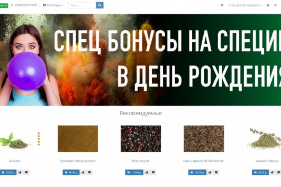This screenshot has width=281, height=187.
Task: Open the shopping cart icon in header
Action: pyautogui.click(x=222, y=5)
